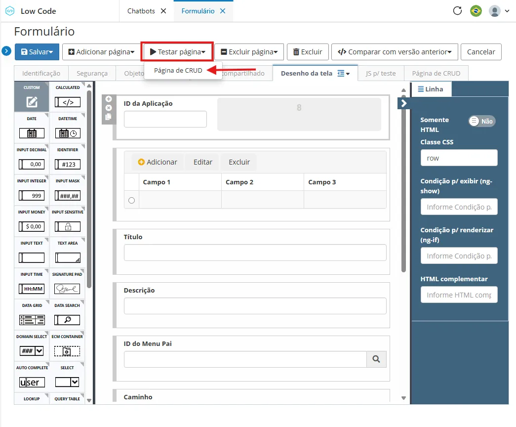Screen dimensions: 516x427
Task: Select the Auto Complete component
Action: (32, 377)
